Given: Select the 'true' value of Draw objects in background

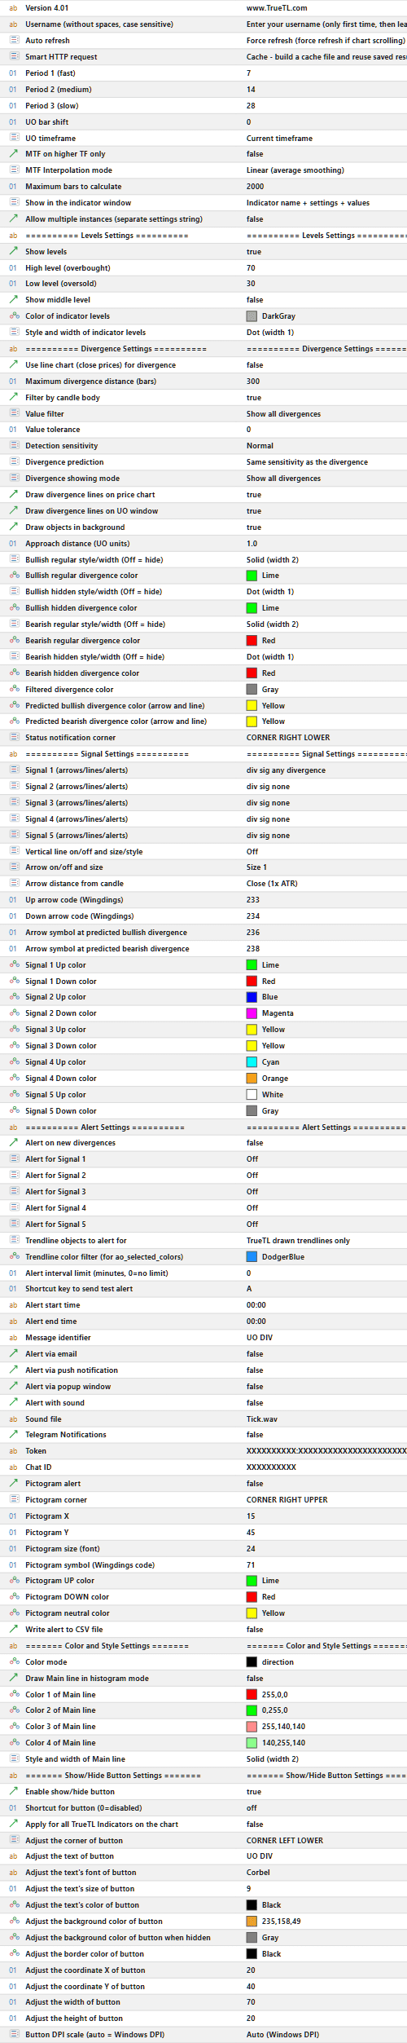Looking at the screenshot, I should click(254, 527).
